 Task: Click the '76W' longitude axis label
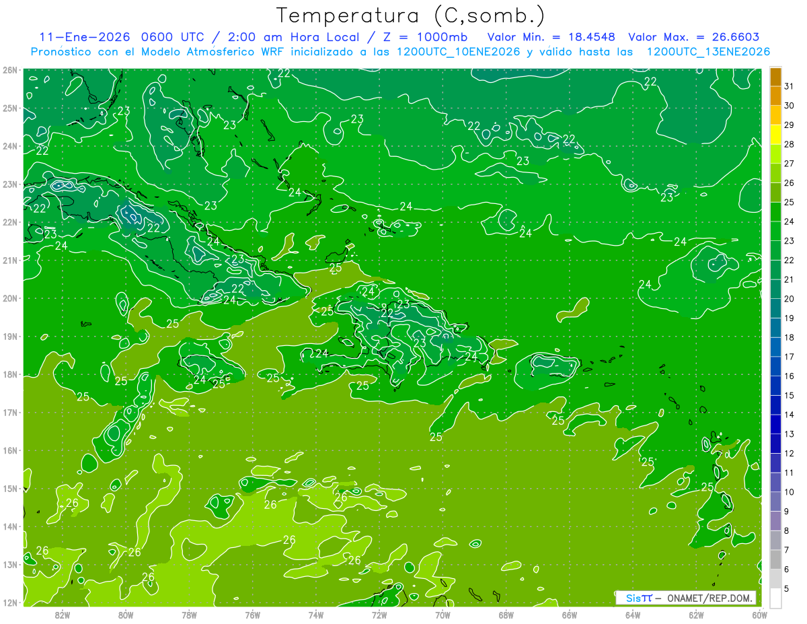[252, 614]
